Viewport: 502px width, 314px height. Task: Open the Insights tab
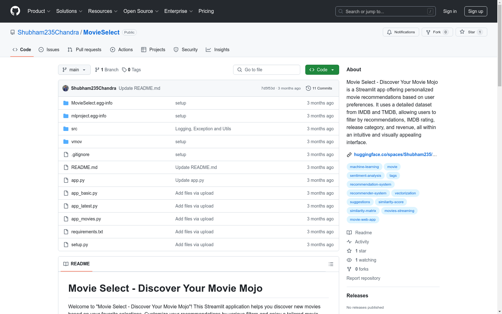point(217,50)
